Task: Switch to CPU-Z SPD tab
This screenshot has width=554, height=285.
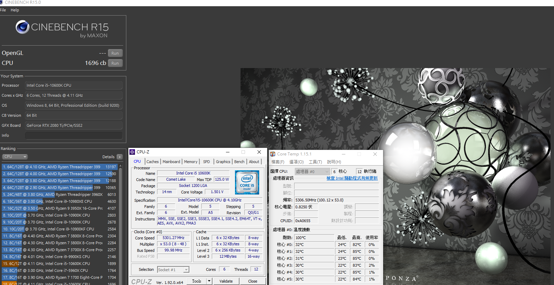Action: click(x=207, y=162)
